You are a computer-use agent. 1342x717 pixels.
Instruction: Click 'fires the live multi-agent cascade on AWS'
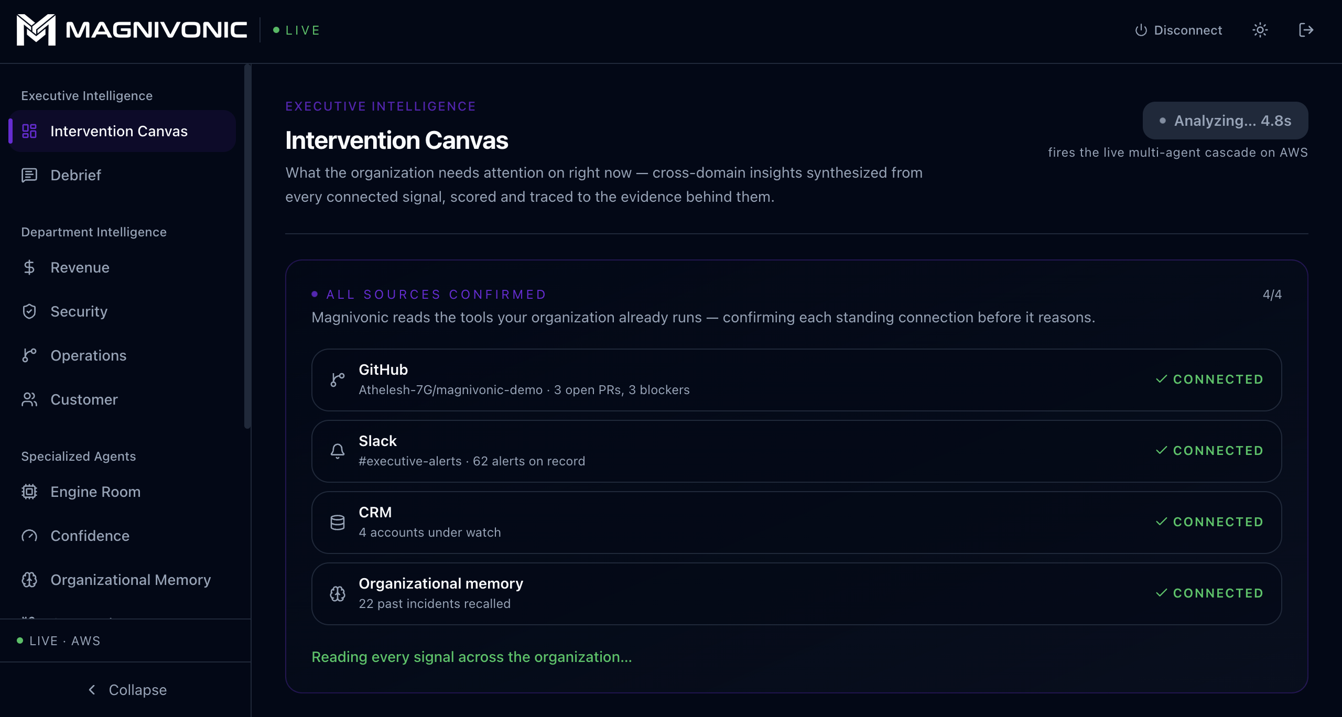click(1178, 153)
